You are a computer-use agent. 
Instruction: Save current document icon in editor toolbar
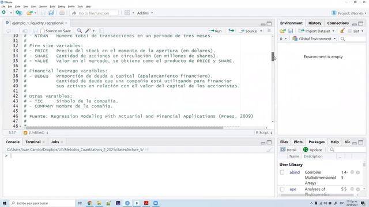pyautogui.click(x=35, y=30)
